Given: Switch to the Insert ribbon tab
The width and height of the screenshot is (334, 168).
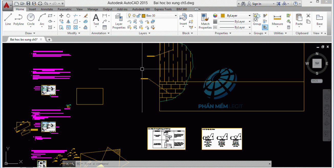Looking at the screenshot, I should (x=33, y=9).
